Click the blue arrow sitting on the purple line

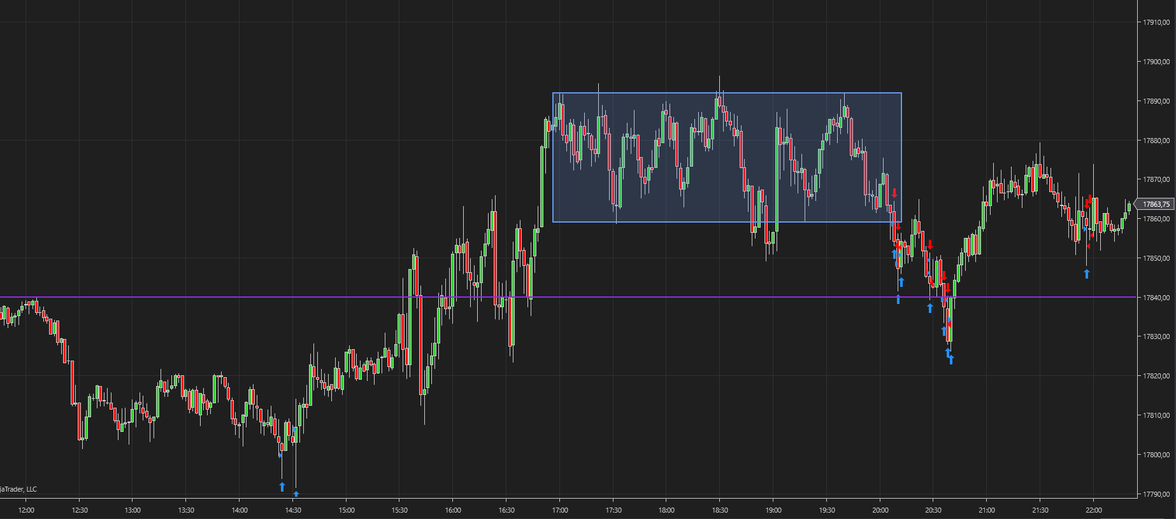coord(898,299)
